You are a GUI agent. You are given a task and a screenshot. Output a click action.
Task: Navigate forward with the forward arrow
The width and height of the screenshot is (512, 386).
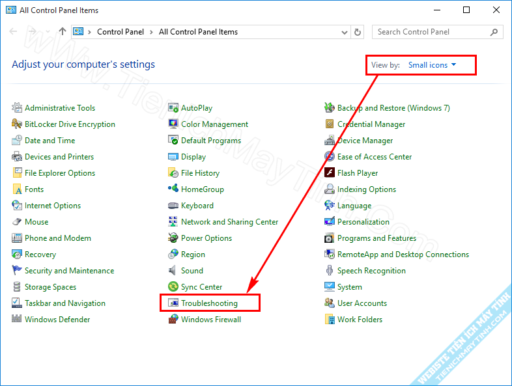pyautogui.click(x=32, y=31)
